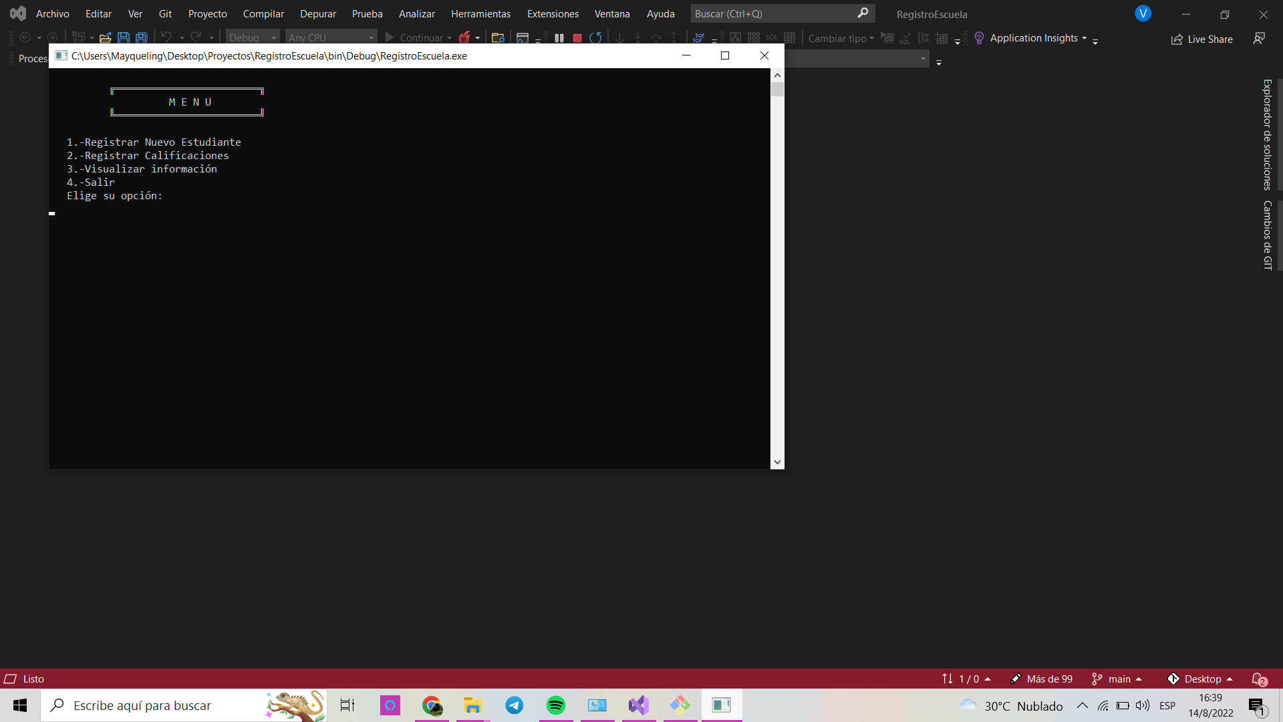Pause execution with the Break All icon
Viewport: 1283px width, 722px height.
[559, 38]
